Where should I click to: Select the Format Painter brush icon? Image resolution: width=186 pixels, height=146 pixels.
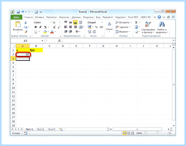26,32
